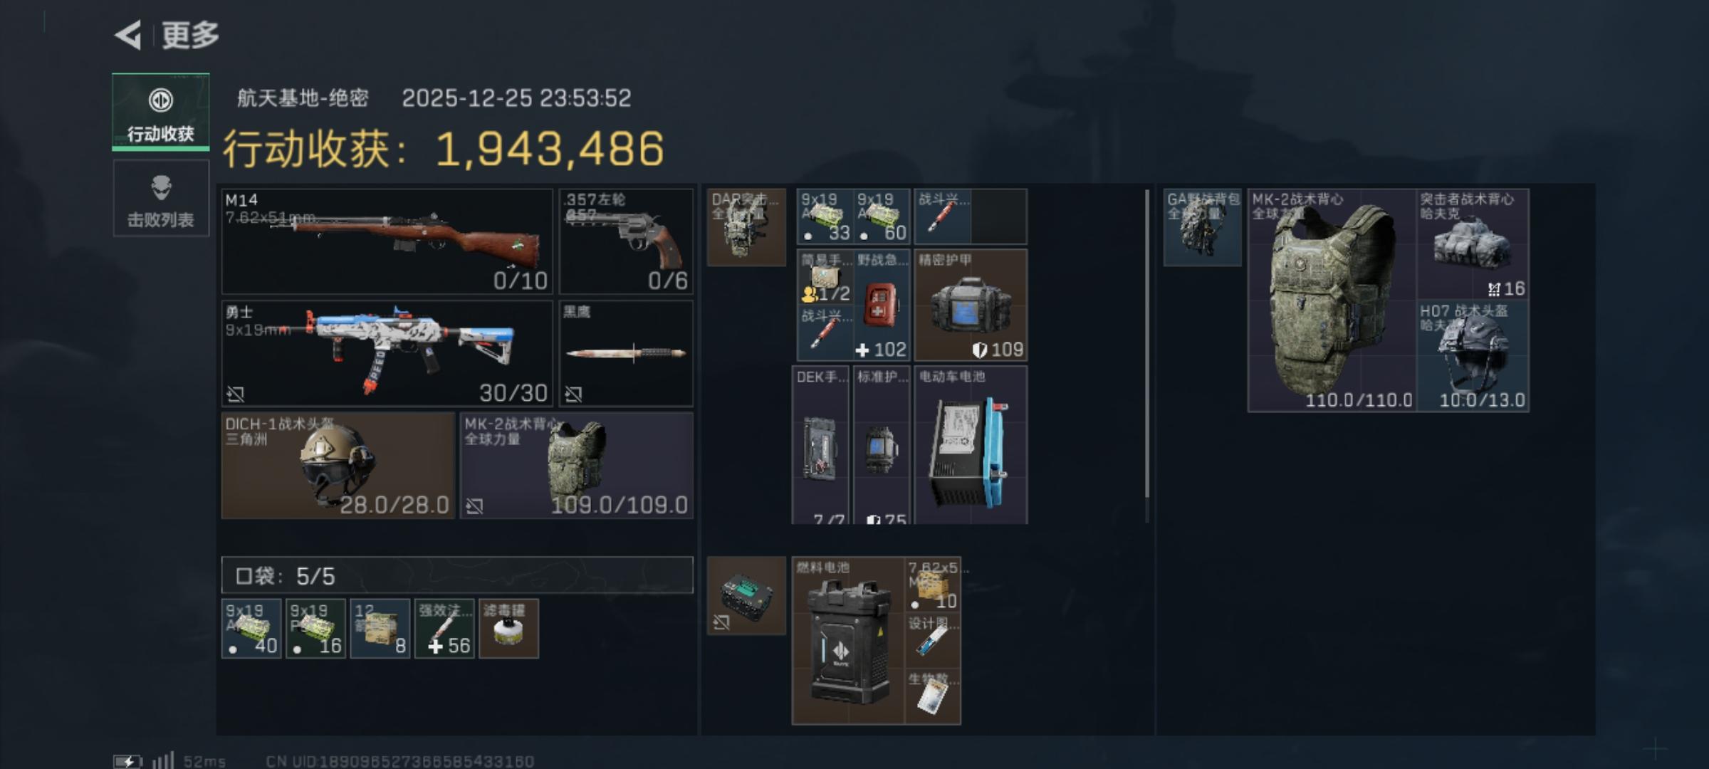This screenshot has height=769, width=1709.
Task: Select the 强效注射 item showing 56
Action: pos(444,629)
